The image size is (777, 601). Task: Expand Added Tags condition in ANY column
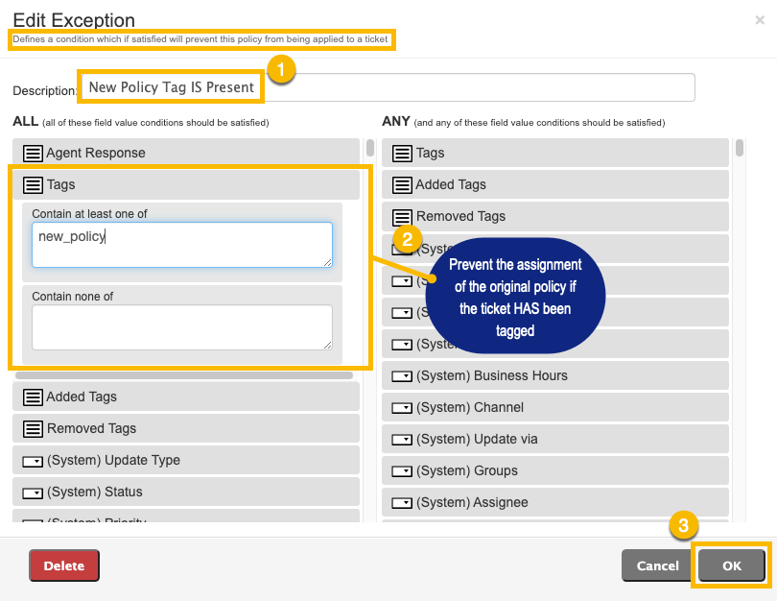(x=555, y=184)
